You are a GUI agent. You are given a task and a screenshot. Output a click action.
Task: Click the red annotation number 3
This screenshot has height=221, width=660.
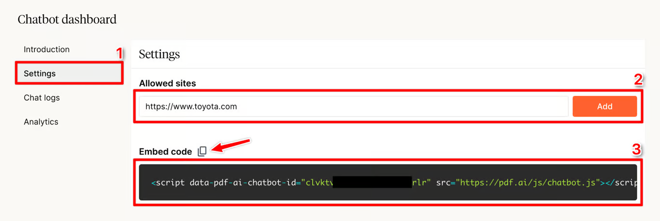636,150
